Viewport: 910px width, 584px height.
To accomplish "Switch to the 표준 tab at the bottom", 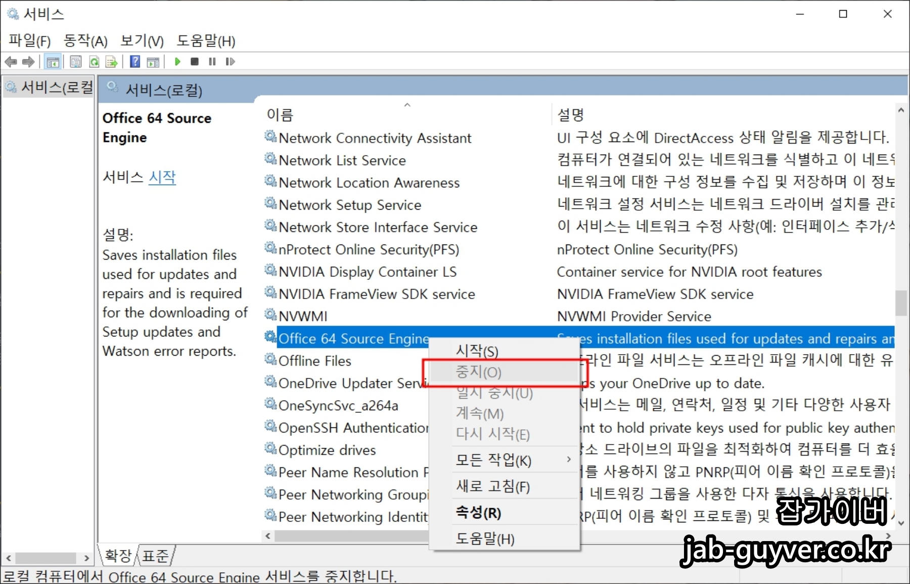I will pyautogui.click(x=155, y=555).
